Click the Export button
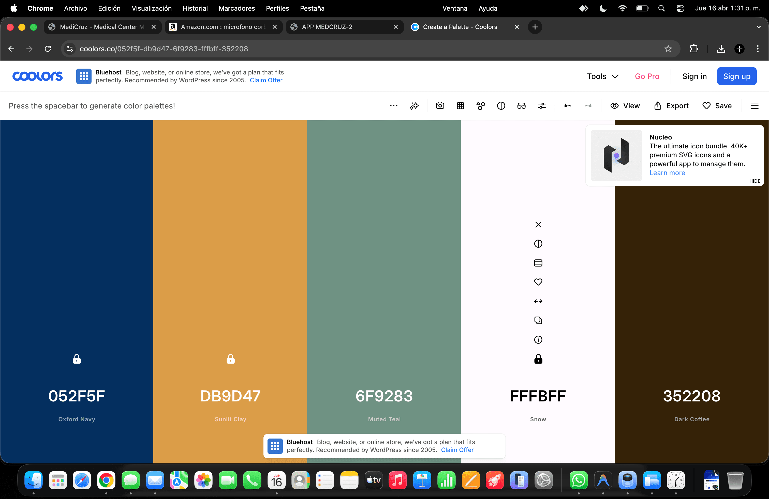This screenshot has height=499, width=769. [671, 105]
